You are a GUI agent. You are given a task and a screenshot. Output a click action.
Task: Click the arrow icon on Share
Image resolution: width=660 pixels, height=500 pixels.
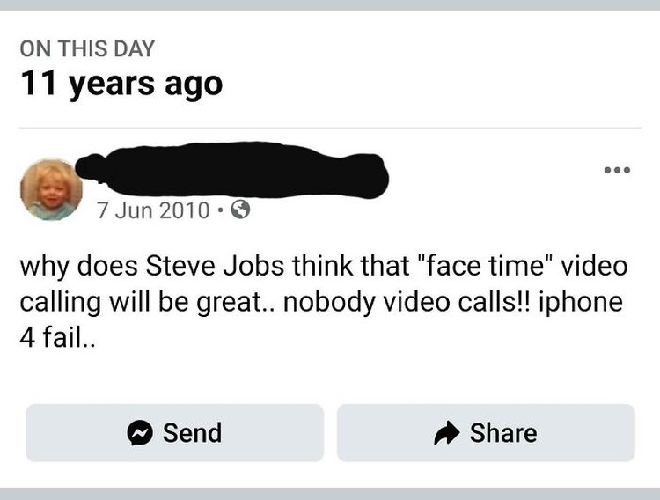click(448, 433)
